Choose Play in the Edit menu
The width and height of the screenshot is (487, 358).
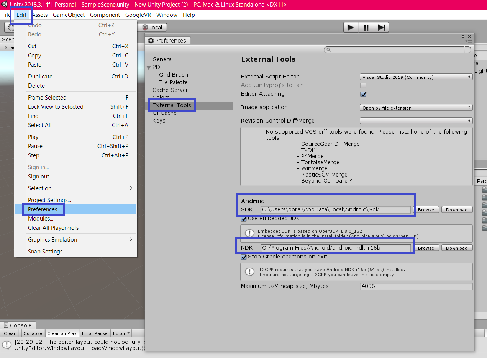point(75,137)
